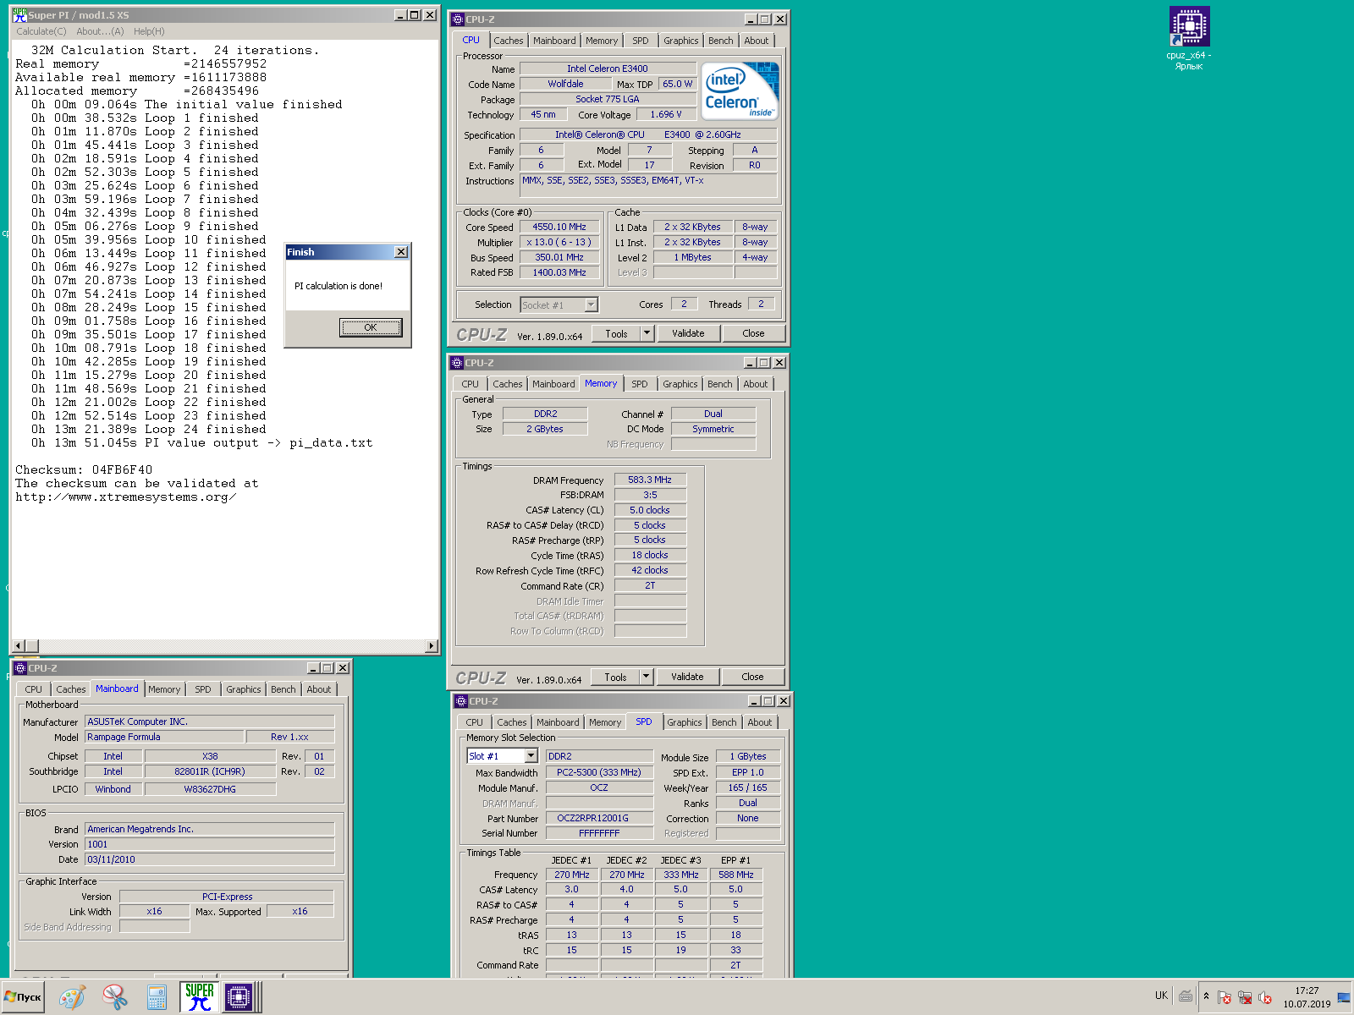Click the DRAM Frequency 583.3 MHz value
This screenshot has width=1354, height=1015.
[x=650, y=480]
